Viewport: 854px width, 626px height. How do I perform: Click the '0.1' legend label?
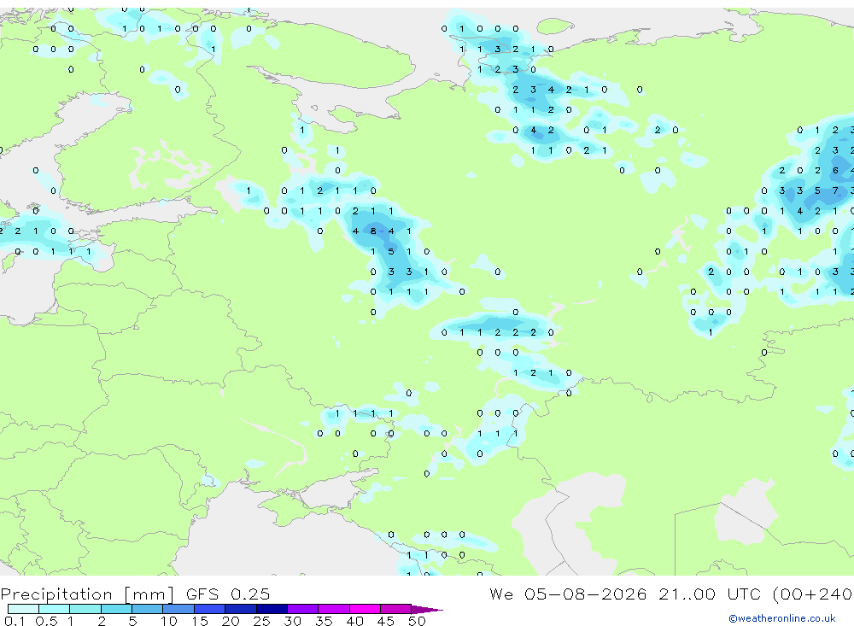[x=15, y=621]
